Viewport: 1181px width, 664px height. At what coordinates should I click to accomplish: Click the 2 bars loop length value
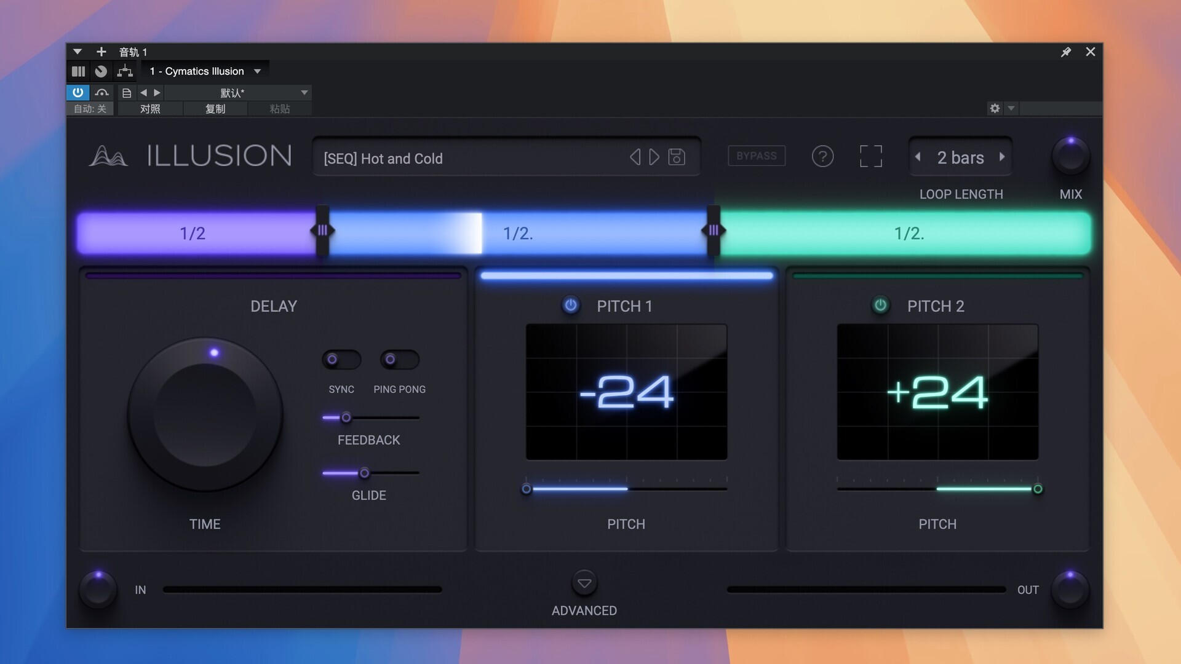(960, 157)
